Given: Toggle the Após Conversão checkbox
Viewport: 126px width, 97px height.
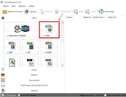Looking at the screenshot, I should 105,95.
